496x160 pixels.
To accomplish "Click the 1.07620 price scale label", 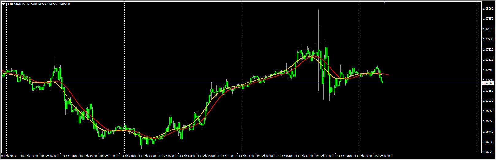I will click(x=488, y=50).
